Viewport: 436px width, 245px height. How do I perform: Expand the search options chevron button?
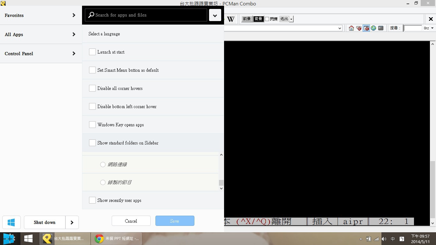tap(215, 15)
